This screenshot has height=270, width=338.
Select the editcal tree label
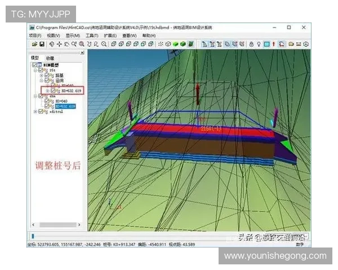pos(56,111)
